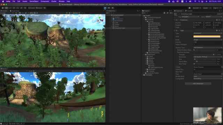223x125 pixels.
Task: Toggle Global/Local handle rotation
Action: [39, 8]
